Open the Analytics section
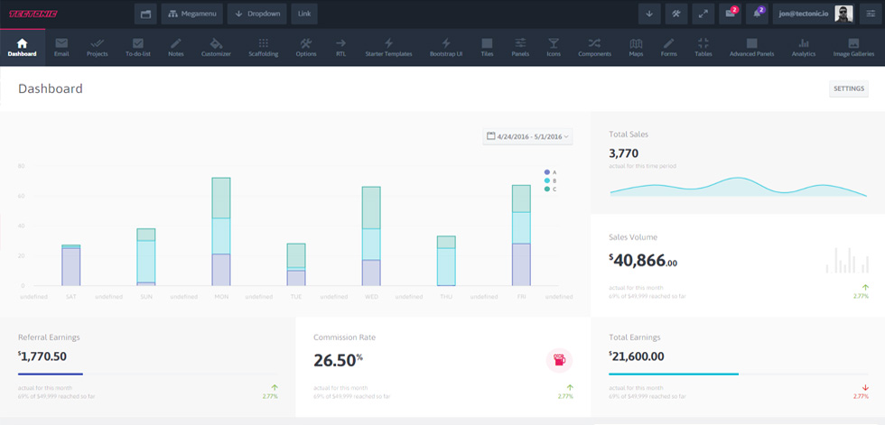 click(804, 47)
